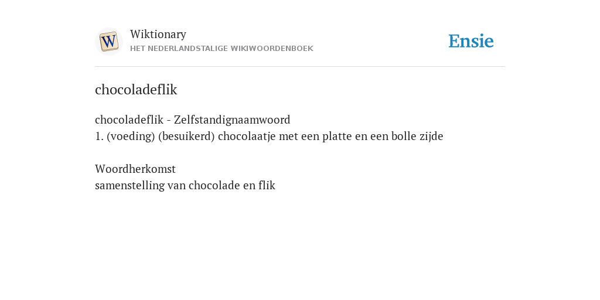The width and height of the screenshot is (600, 300).
Task: Click the Wiktionary W tile logo icon
Action: pos(108,42)
